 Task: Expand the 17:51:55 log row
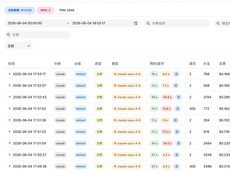[x=10, y=108]
